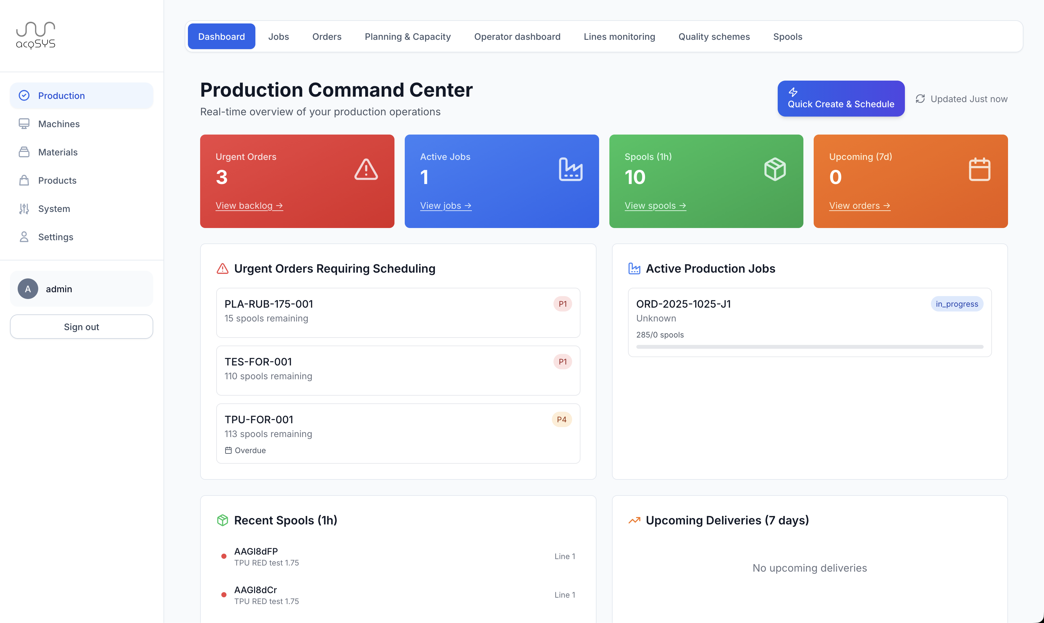The image size is (1044, 623).
Task: Click the acqSYS logo
Action: tap(36, 35)
